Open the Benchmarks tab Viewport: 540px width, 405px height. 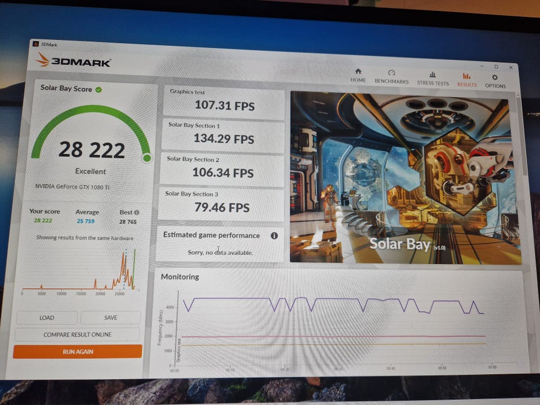click(x=391, y=77)
